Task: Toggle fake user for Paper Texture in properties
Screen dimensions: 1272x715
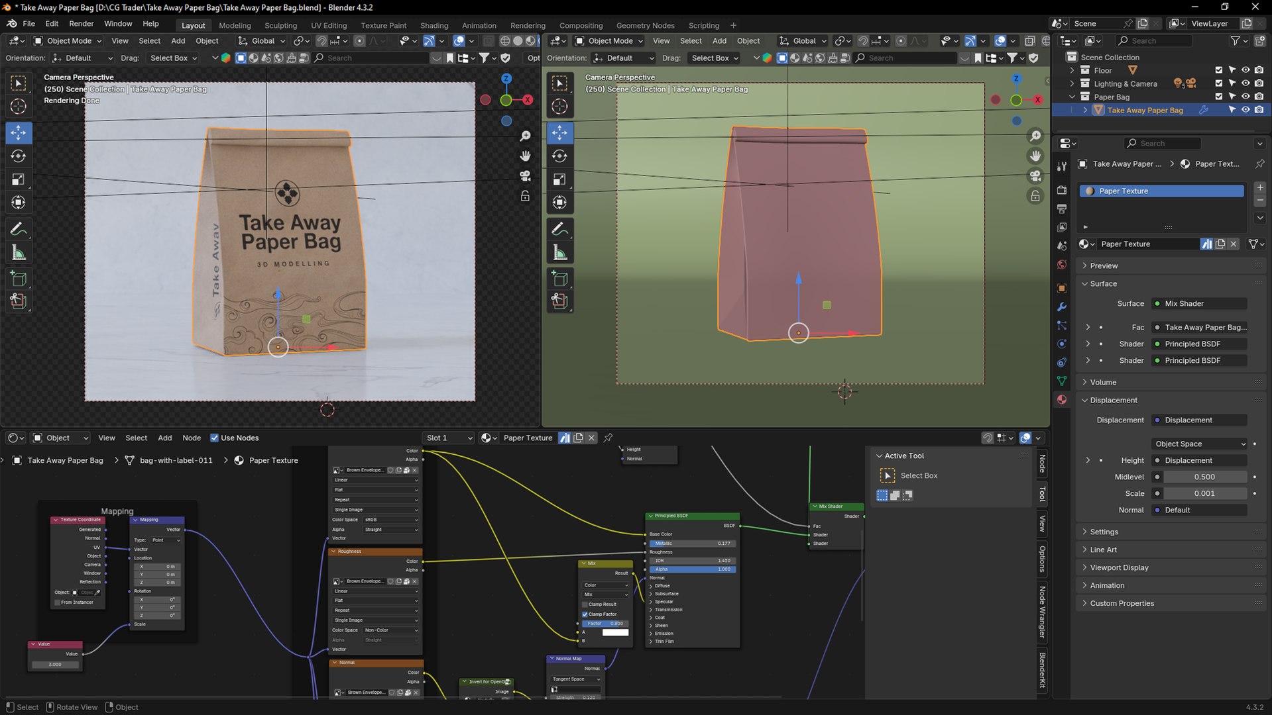Action: point(1207,244)
